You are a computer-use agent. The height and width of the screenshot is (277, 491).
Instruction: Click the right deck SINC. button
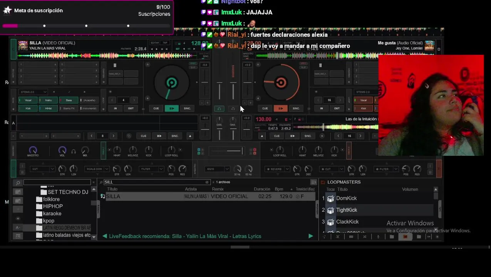pos(296,108)
